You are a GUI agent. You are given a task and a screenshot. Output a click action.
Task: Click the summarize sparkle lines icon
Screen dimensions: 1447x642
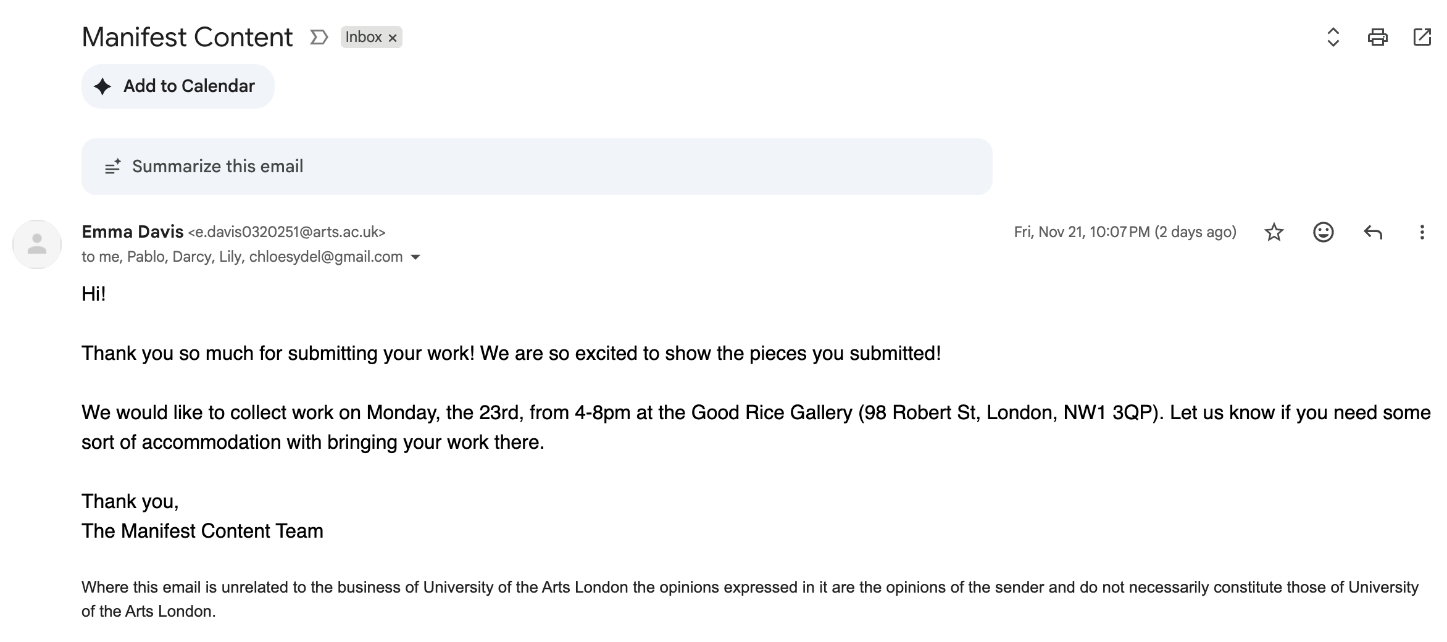point(112,167)
